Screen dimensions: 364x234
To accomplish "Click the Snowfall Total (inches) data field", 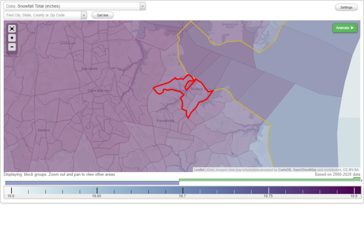I will click(x=72, y=6).
